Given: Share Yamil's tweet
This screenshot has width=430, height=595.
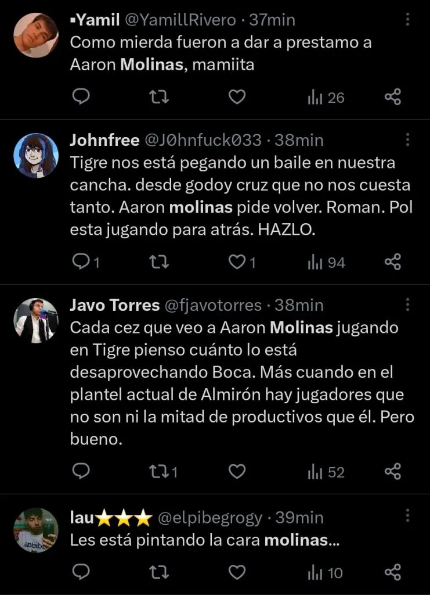Looking at the screenshot, I should coord(393,98).
